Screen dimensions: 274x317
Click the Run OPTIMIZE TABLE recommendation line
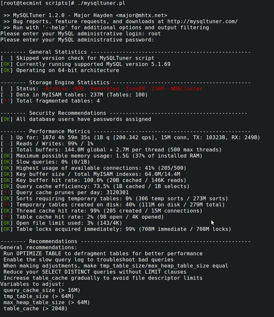point(103,254)
